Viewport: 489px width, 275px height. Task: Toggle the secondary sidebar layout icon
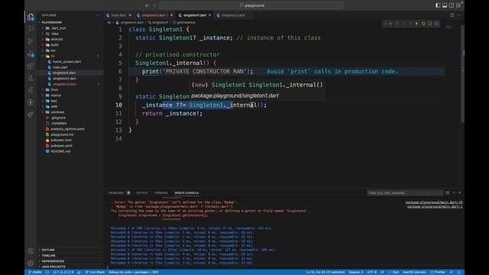click(x=452, y=5)
